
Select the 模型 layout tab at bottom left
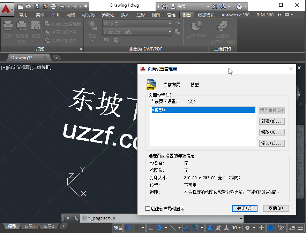[12, 226]
